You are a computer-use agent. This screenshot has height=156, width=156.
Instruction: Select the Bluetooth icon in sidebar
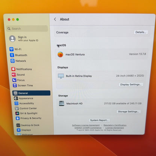point(12,55)
